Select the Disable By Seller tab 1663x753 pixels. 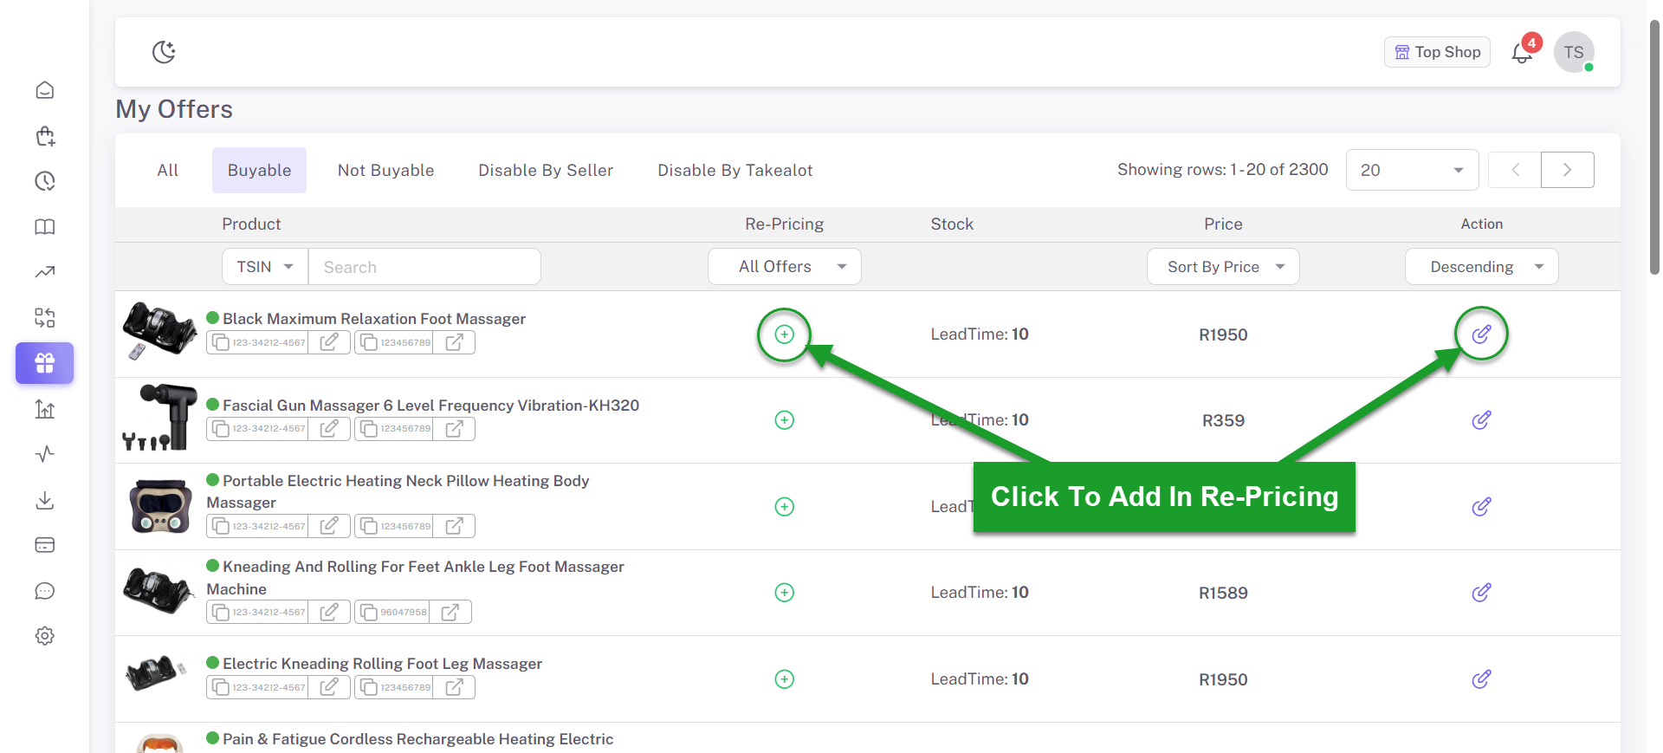546,171
